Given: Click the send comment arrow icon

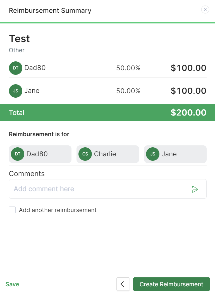Looking at the screenshot, I should click(195, 189).
